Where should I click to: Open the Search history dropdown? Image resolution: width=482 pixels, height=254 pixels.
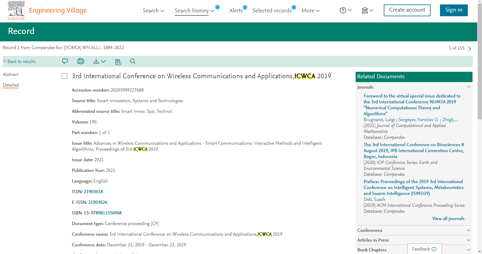194,11
